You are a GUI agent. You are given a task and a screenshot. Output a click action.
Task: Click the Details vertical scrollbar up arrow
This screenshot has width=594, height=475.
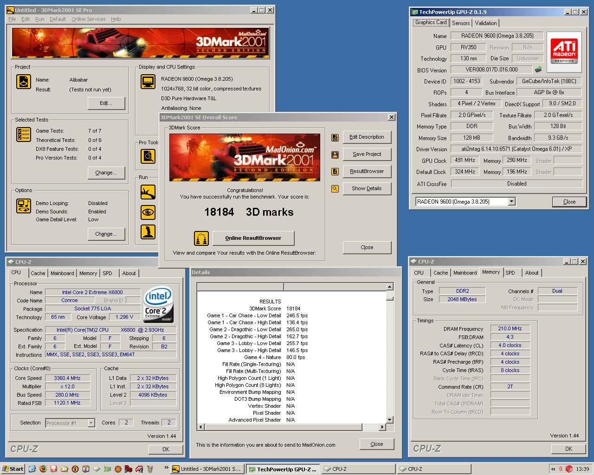pos(390,287)
